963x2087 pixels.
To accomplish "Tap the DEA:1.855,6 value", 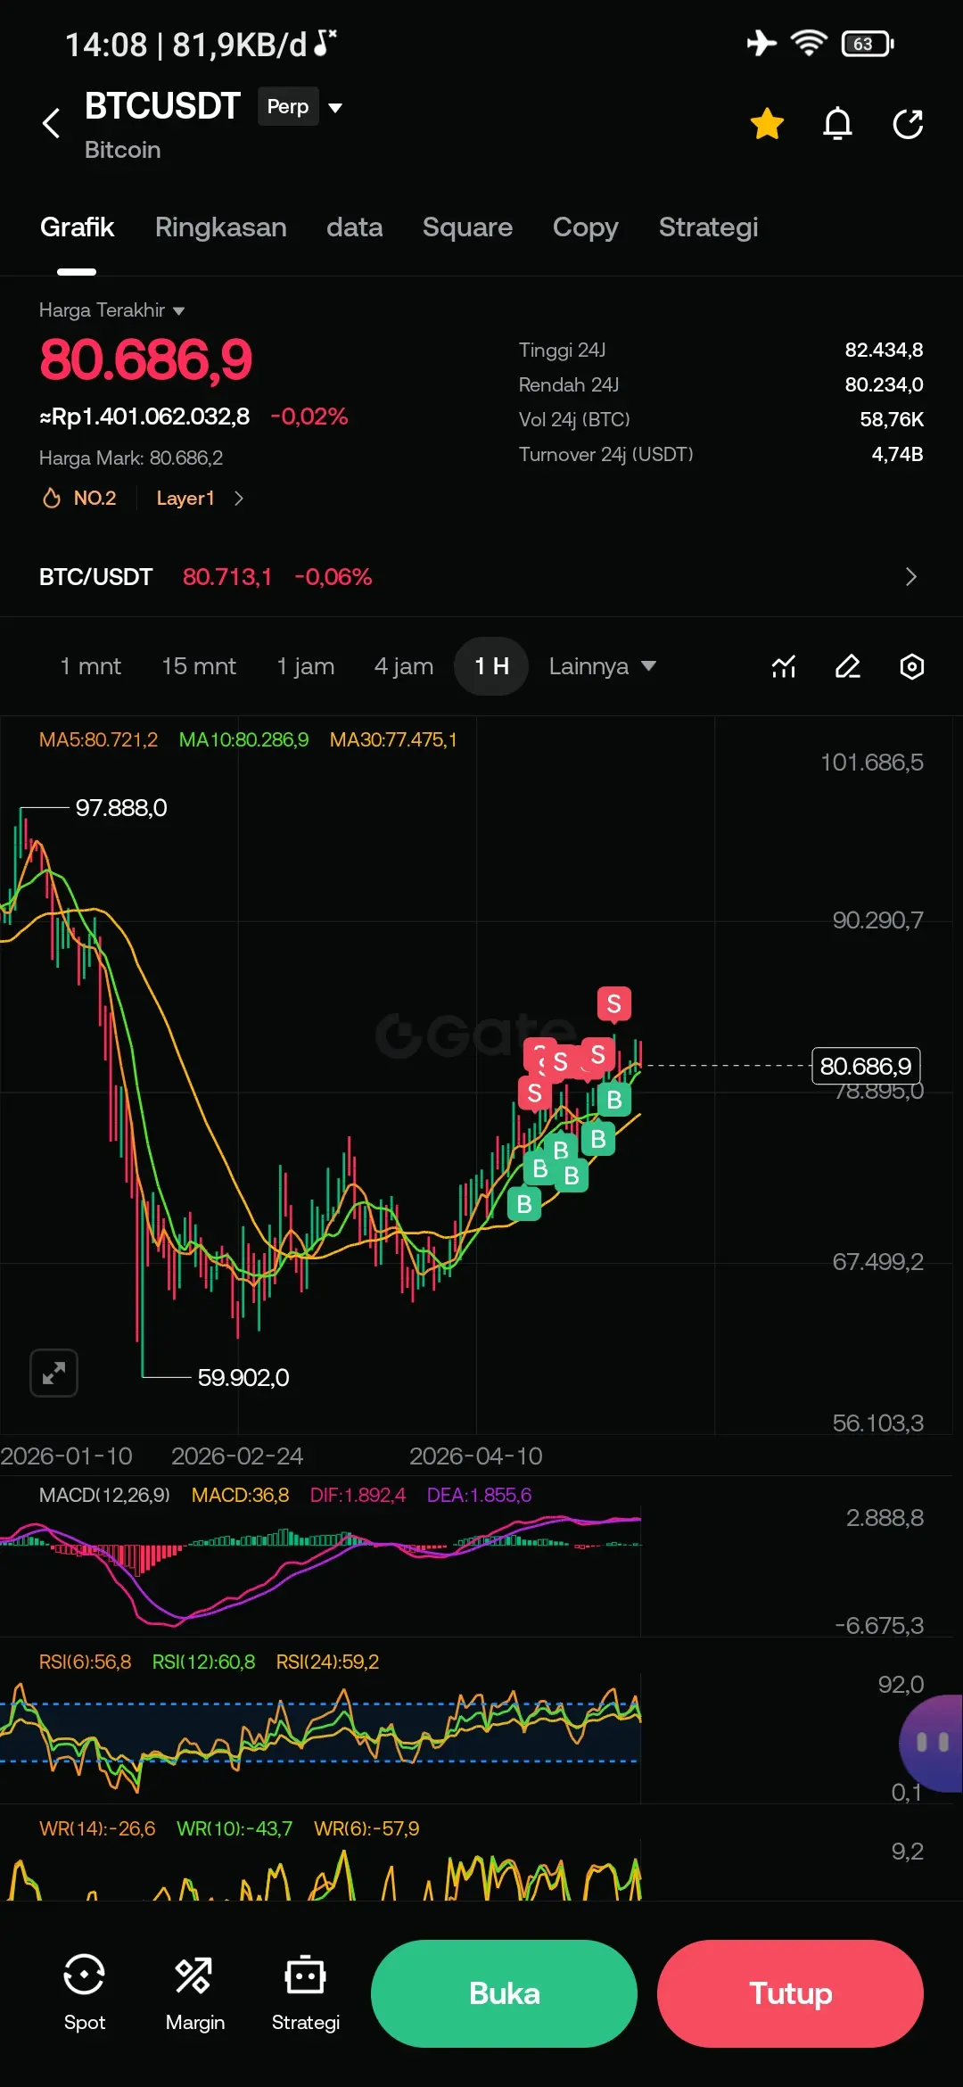I will (x=479, y=1495).
